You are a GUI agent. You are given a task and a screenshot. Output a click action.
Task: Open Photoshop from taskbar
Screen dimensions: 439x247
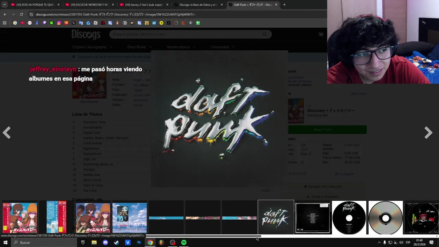pos(139,243)
